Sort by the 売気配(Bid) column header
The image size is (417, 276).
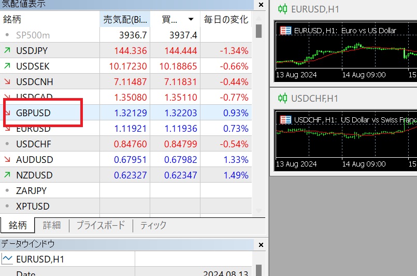(x=125, y=19)
